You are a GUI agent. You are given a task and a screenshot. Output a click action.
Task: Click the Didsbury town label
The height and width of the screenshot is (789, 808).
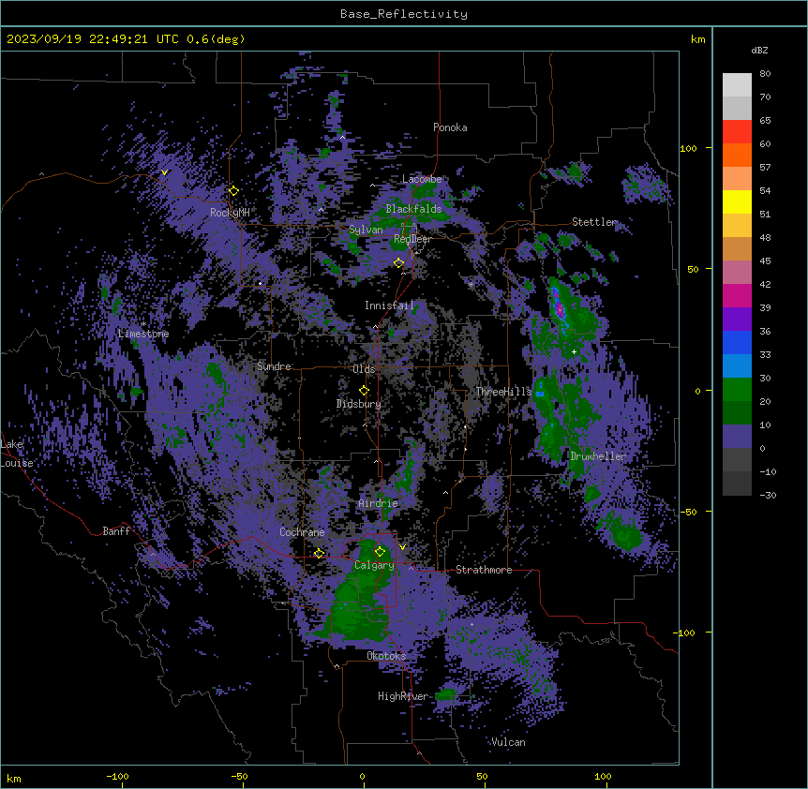tap(359, 404)
